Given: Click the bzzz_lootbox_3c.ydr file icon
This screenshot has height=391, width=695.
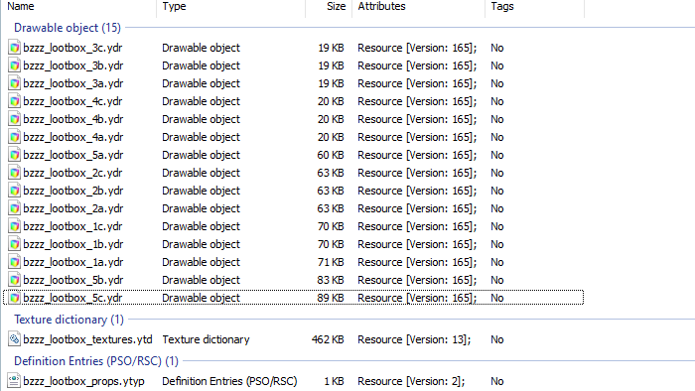Looking at the screenshot, I should pyautogui.click(x=14, y=48).
